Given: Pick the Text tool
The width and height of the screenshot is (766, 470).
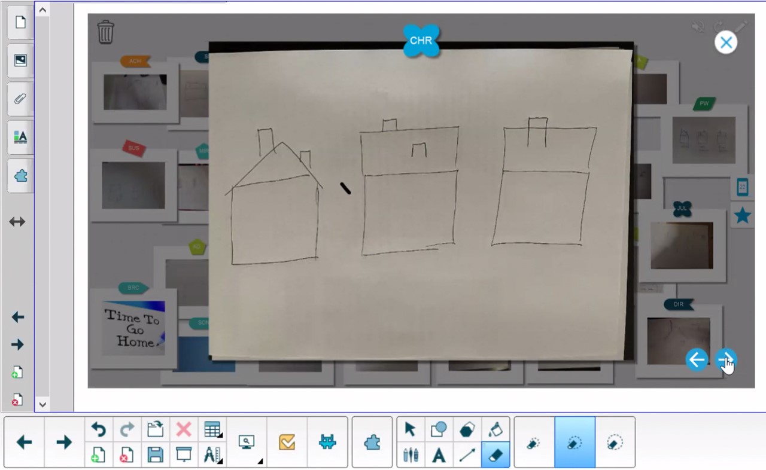Looking at the screenshot, I should point(439,456).
